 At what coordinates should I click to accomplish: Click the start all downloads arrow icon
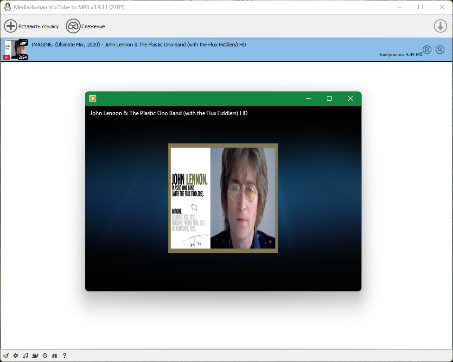coord(440,26)
